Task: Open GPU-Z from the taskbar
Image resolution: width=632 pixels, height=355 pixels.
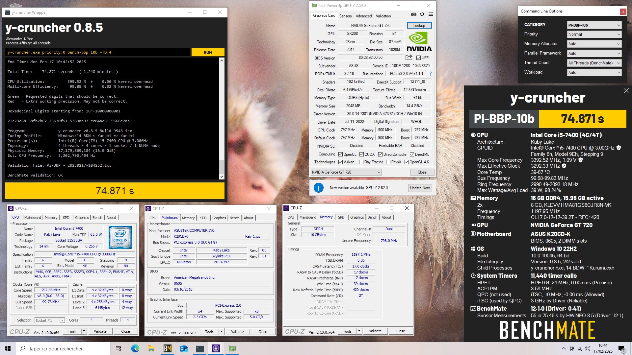Action: coord(232,348)
